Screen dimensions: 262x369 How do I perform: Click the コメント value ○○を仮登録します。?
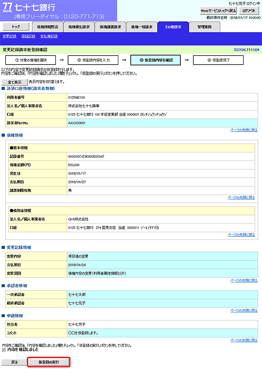point(83,333)
